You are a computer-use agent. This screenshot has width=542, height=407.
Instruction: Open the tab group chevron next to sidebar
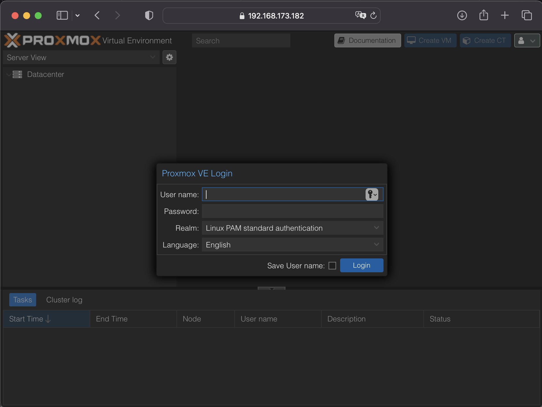[x=78, y=16]
